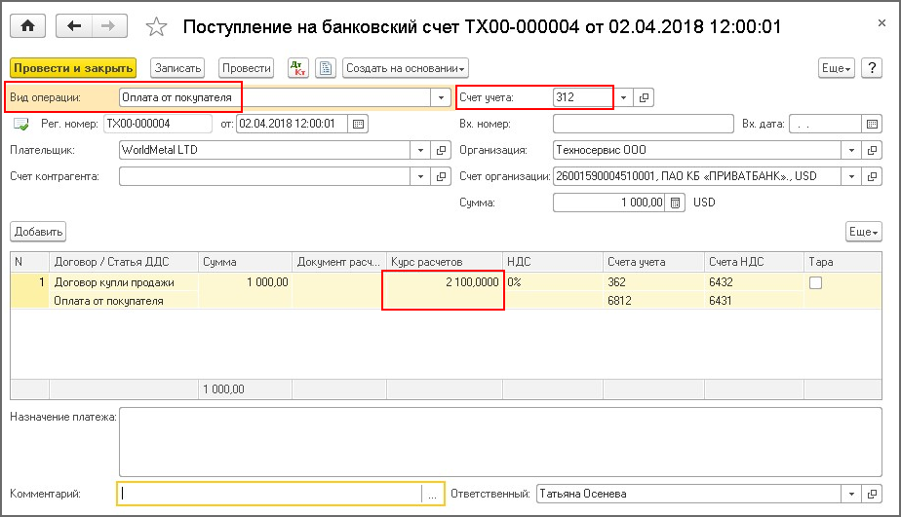Select the Курс расчетов cell
This screenshot has height=517, width=901.
[444, 282]
